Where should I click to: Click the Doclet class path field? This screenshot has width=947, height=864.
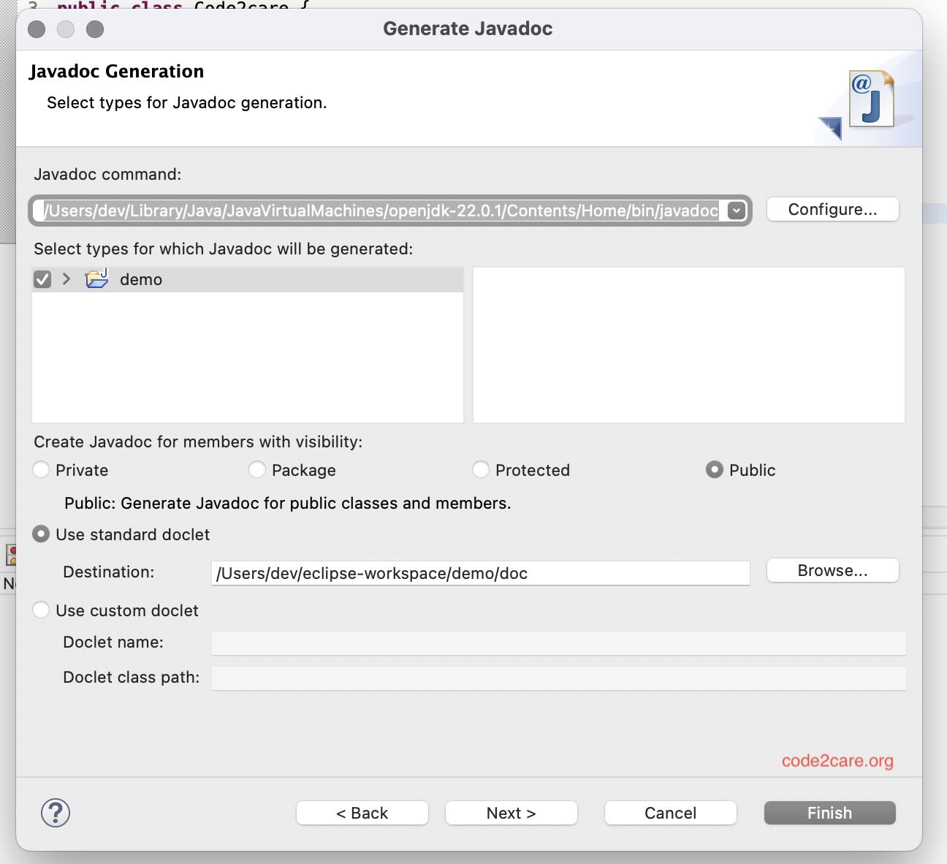(x=558, y=678)
